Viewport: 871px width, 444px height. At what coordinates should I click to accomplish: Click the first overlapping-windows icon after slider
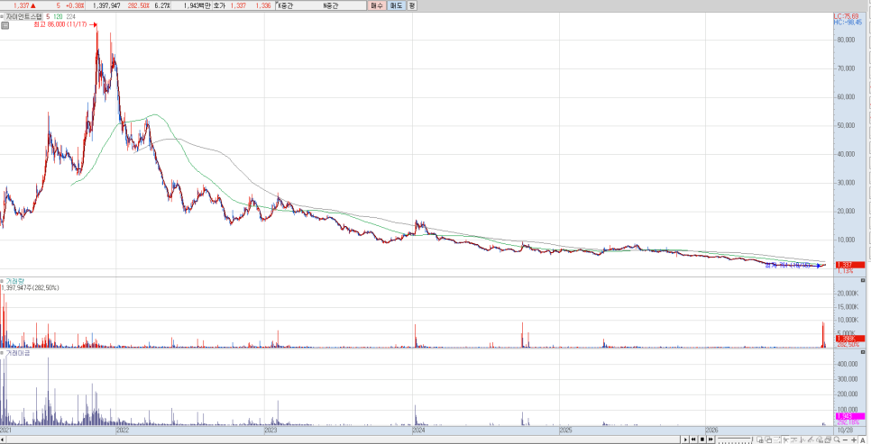tap(760, 439)
